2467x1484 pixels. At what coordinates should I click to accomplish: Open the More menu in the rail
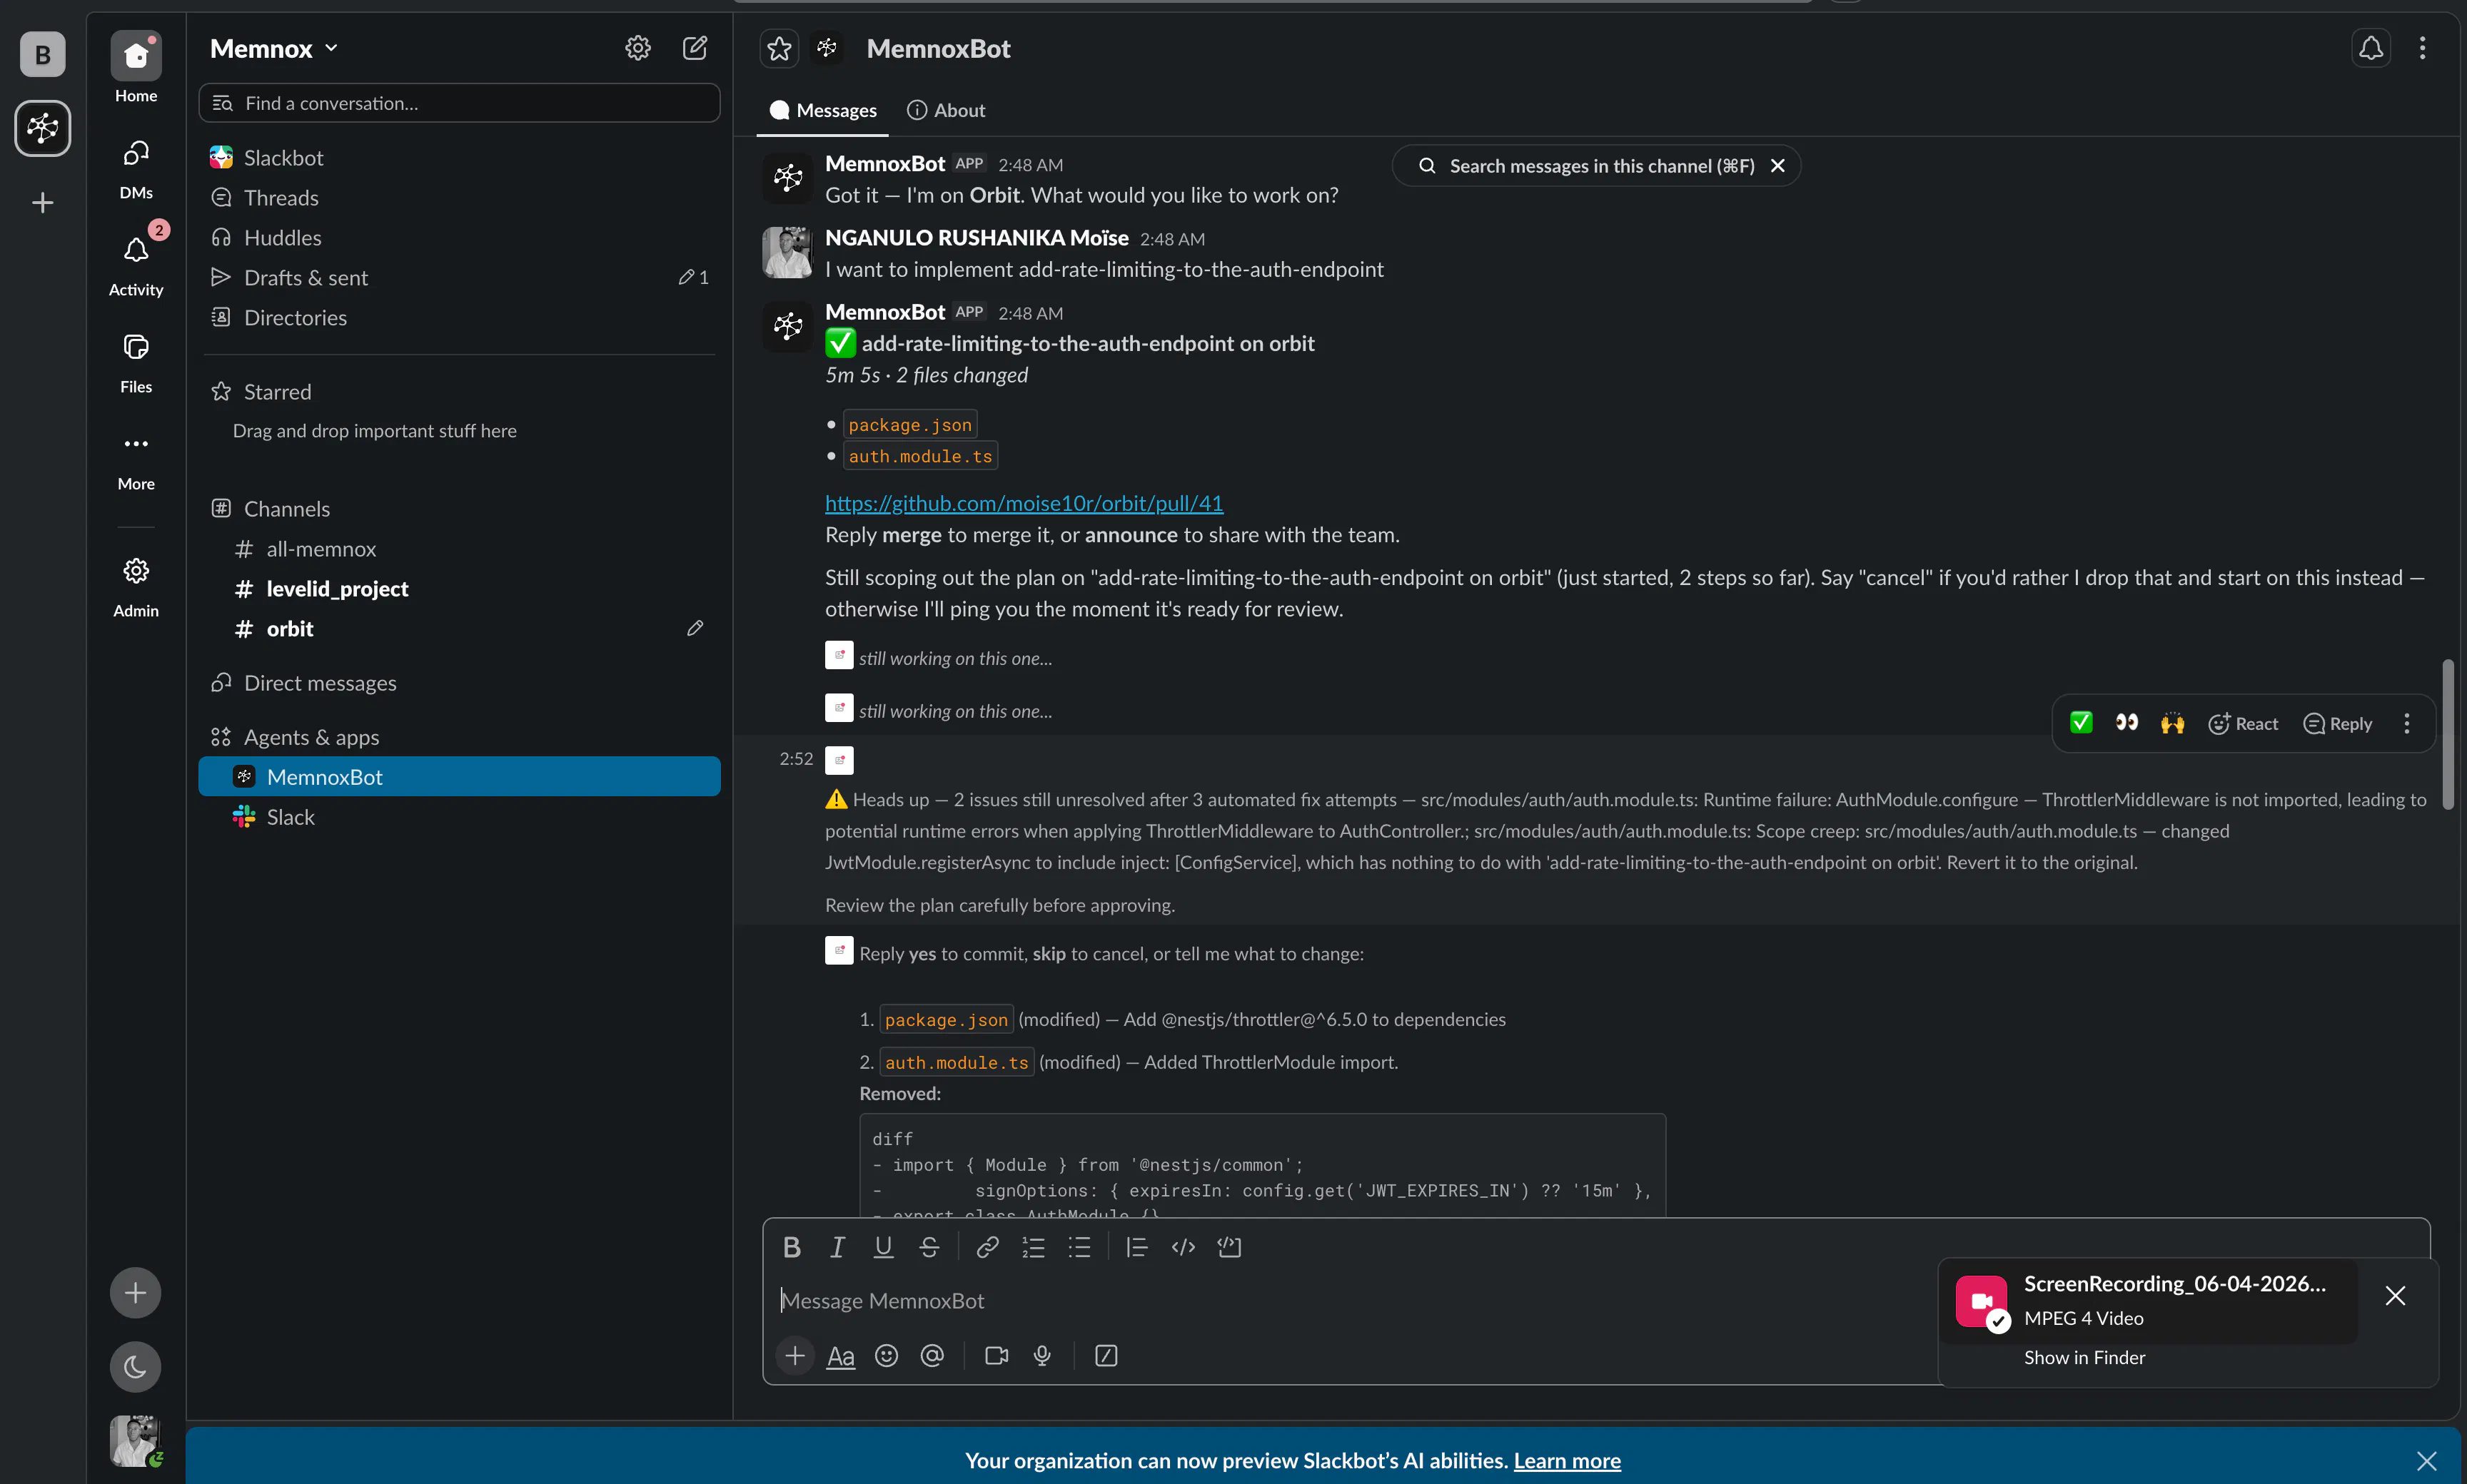[x=136, y=460]
